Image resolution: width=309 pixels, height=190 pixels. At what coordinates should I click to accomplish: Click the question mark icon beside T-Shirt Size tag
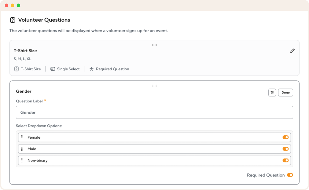tap(17, 69)
